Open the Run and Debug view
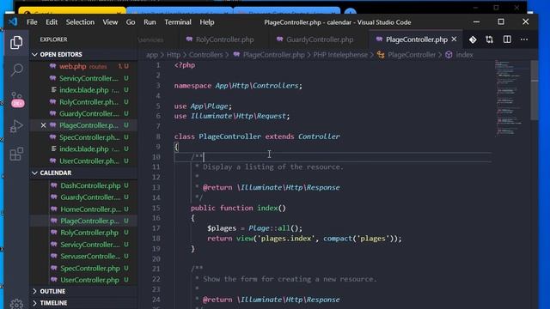Viewport: 550px width, 309px height. (16, 126)
